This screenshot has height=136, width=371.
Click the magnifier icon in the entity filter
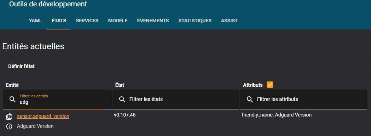click(x=12, y=99)
